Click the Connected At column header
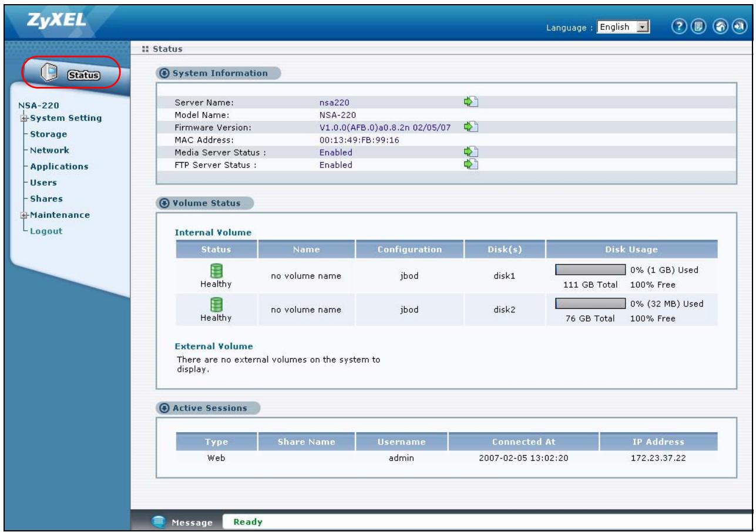Image resolution: width=756 pixels, height=532 pixels. pos(523,442)
